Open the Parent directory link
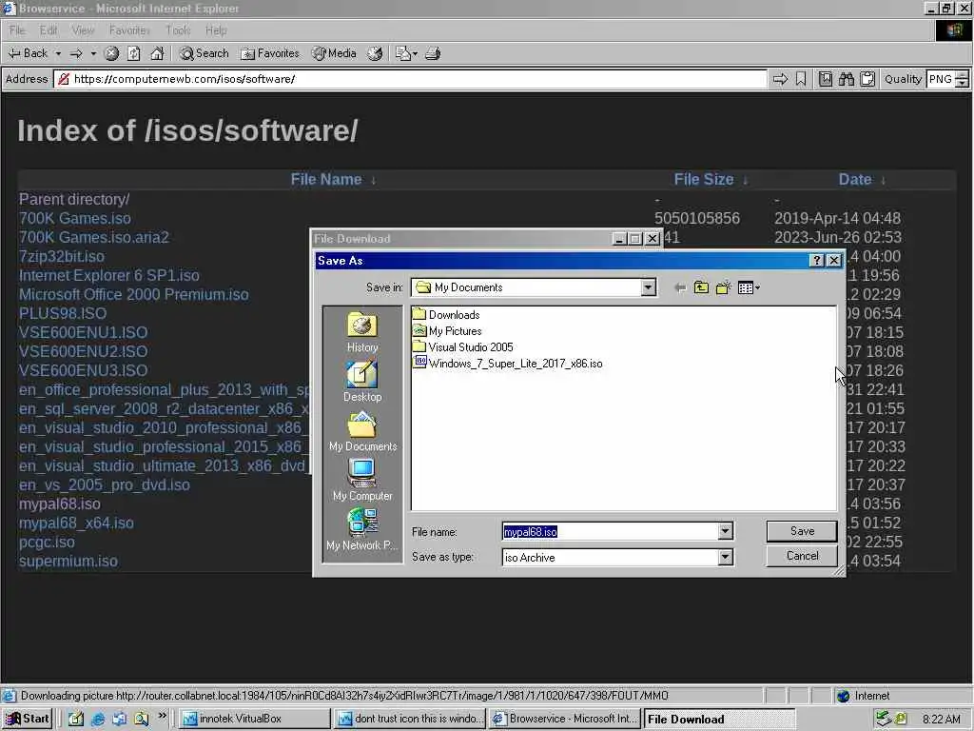Image resolution: width=974 pixels, height=731 pixels. tap(74, 200)
